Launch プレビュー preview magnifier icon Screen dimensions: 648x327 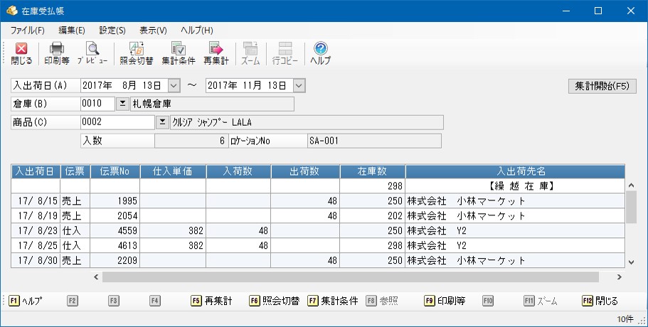coord(92,53)
